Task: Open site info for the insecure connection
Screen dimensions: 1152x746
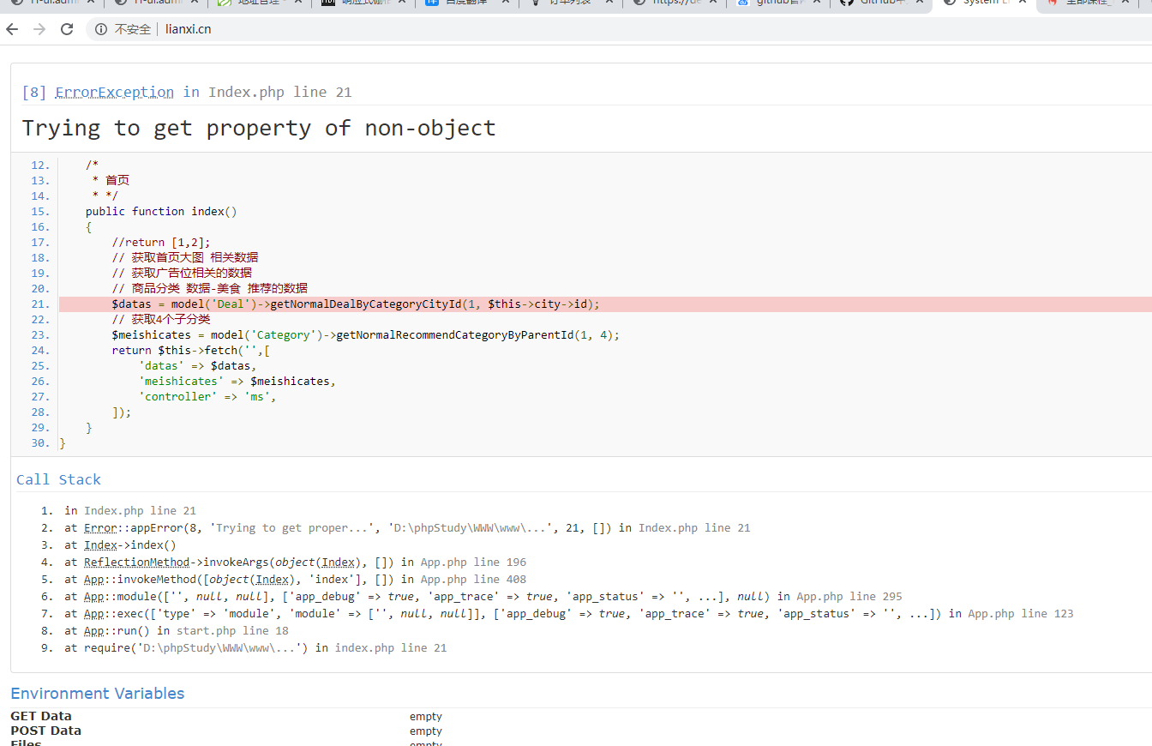Action: 101,29
